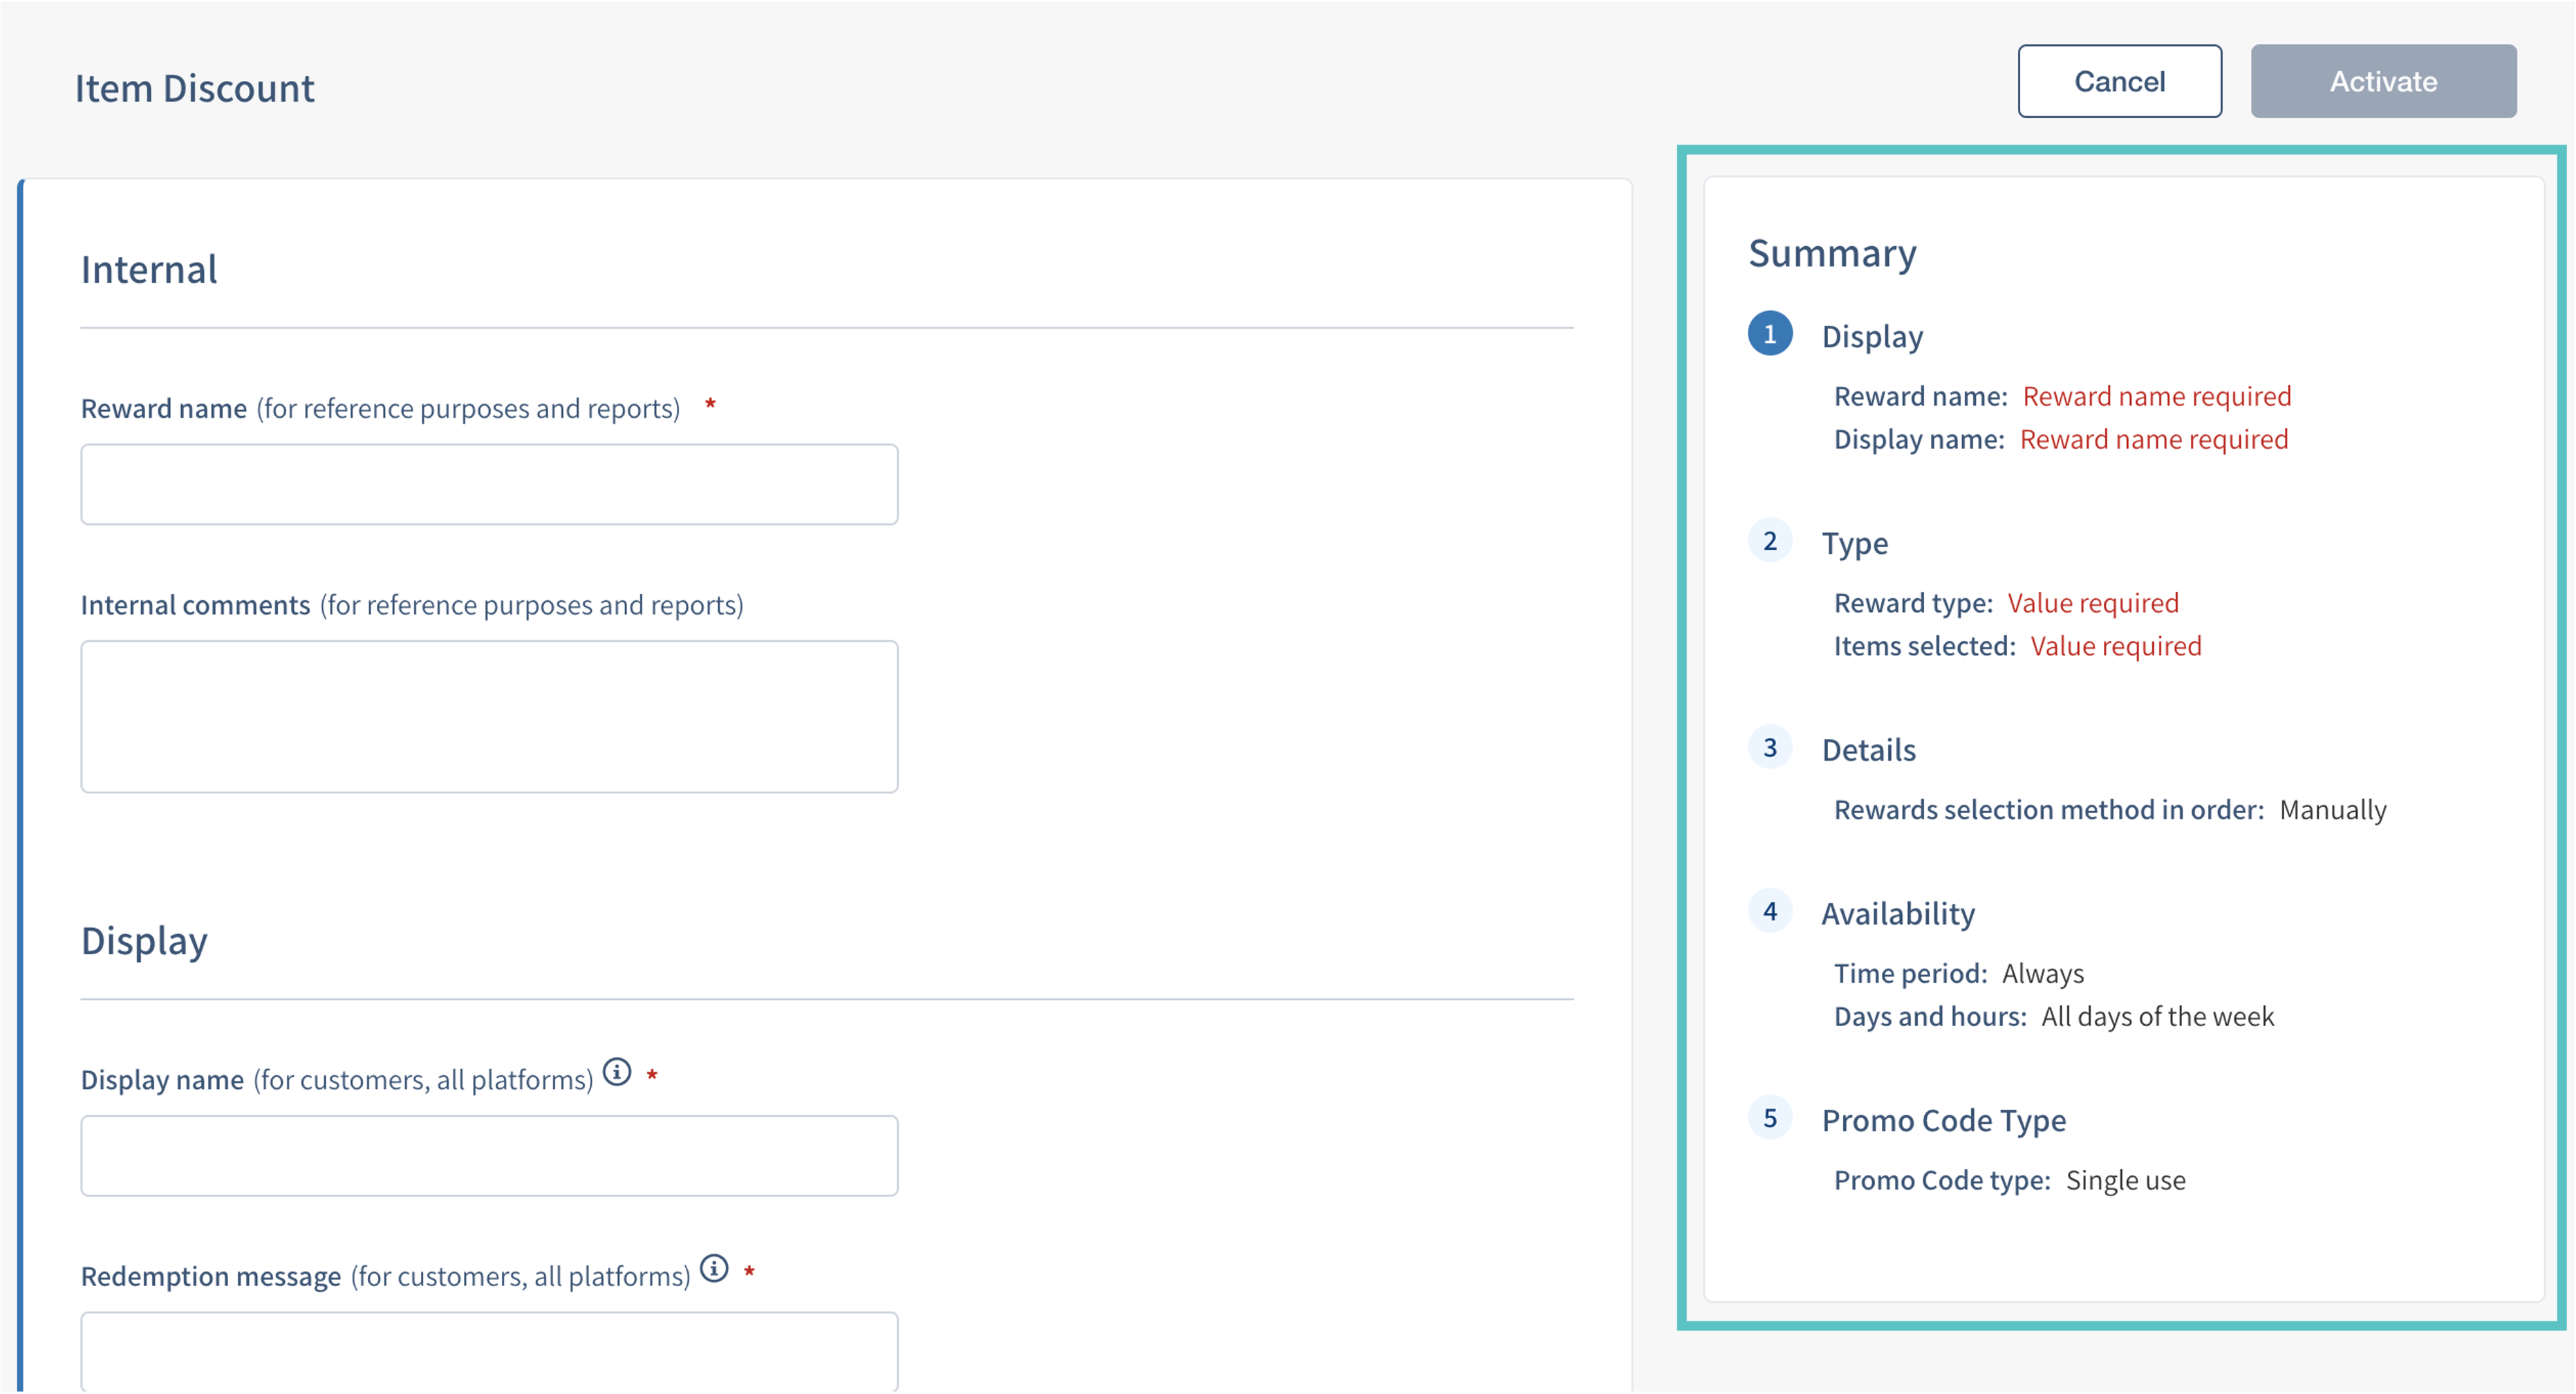Jump to Type section in Summary
This screenshot has height=1394, width=2576.
pos(1854,543)
